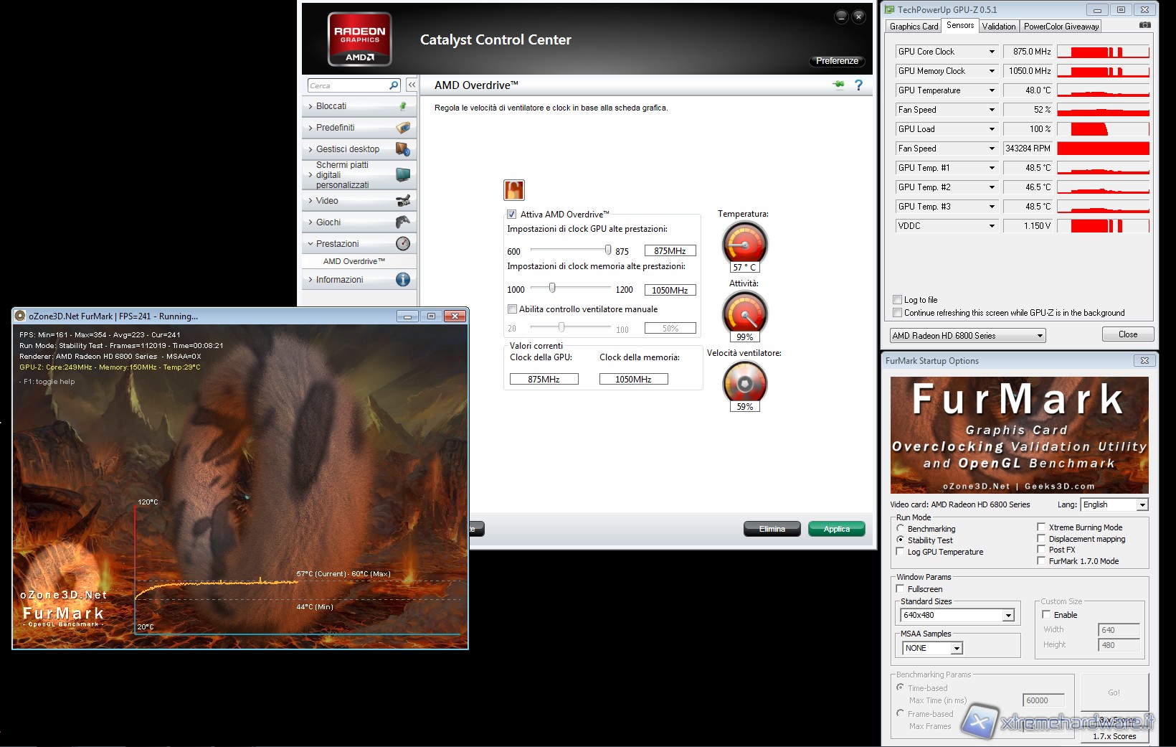Collapse sidebar using the double-chevron icon

point(412,85)
